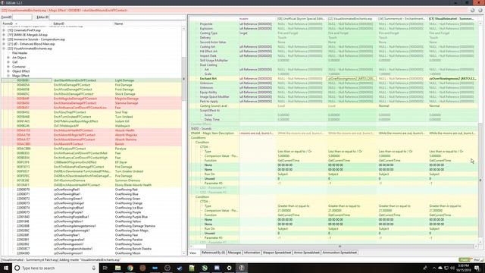Viewport: 485px width, 273px height.
Task: Select the File Header tree item
Action: [20, 53]
